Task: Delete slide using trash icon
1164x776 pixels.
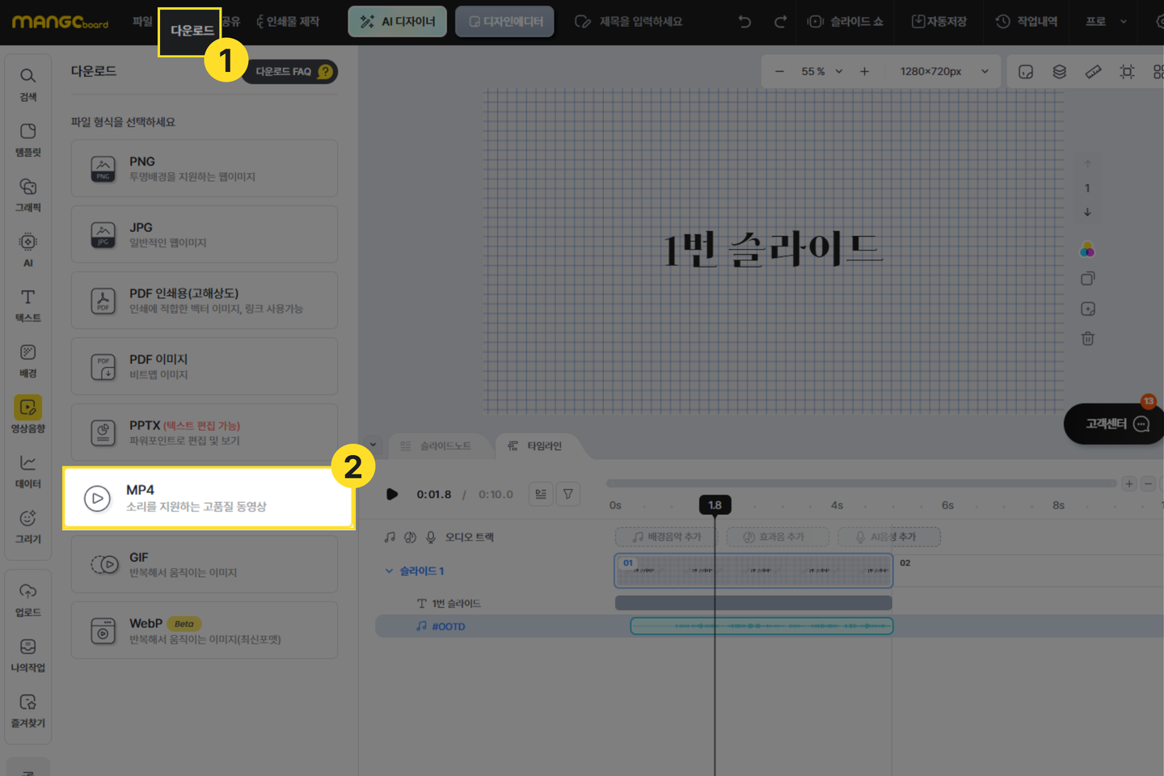Action: coord(1087,339)
